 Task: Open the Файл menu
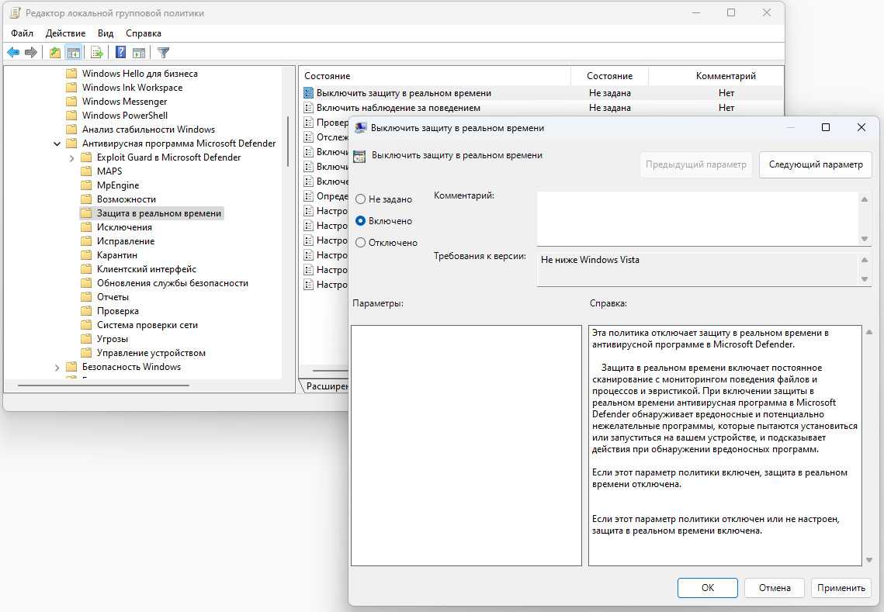coord(22,33)
